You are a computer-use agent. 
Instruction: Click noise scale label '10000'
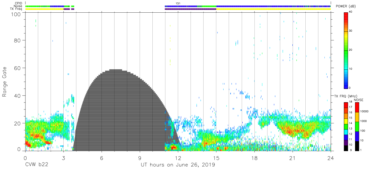pos(364,111)
